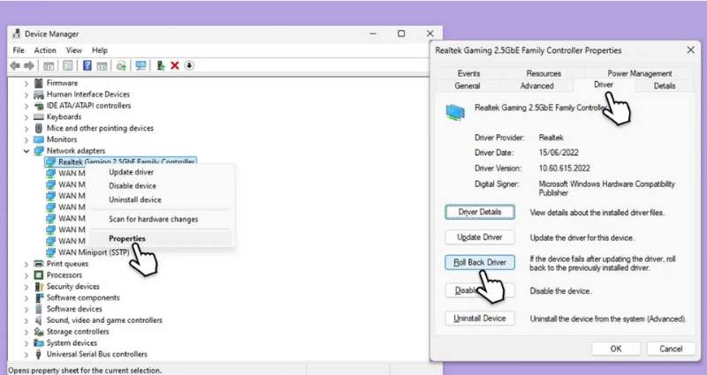The image size is (707, 375).
Task: Click the Universal Serial Bus controllers icon
Action: click(x=39, y=355)
